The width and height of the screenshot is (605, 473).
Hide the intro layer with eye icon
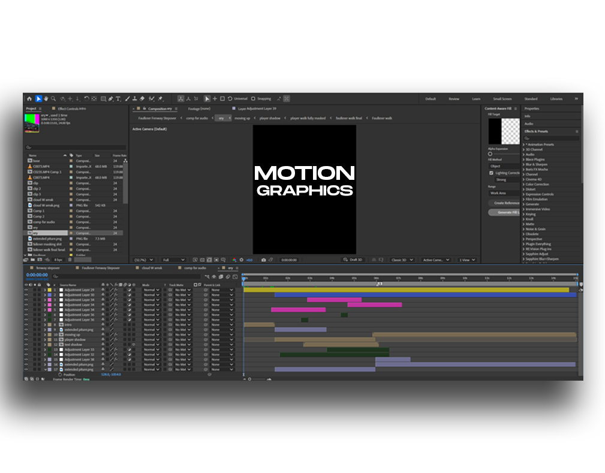pyautogui.click(x=26, y=325)
